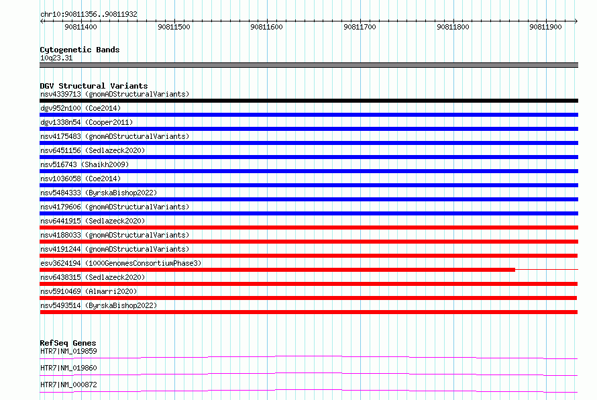Click nsv5910469 (Almarri2020) variant label

point(89,291)
